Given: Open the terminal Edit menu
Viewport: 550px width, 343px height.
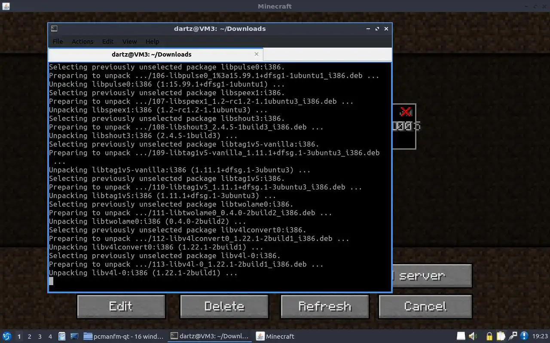Looking at the screenshot, I should 108,42.
